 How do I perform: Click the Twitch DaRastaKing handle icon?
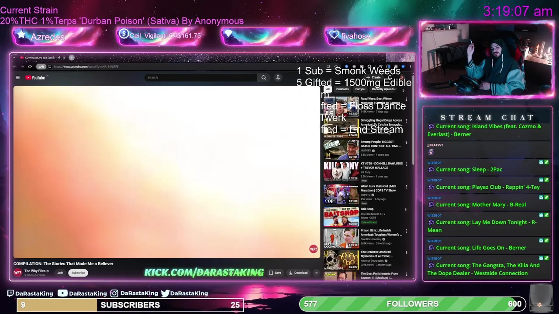click(x=11, y=294)
